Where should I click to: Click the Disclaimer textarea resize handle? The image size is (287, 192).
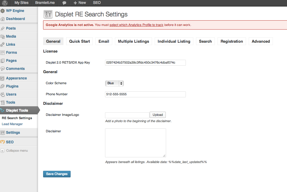coord(164,156)
